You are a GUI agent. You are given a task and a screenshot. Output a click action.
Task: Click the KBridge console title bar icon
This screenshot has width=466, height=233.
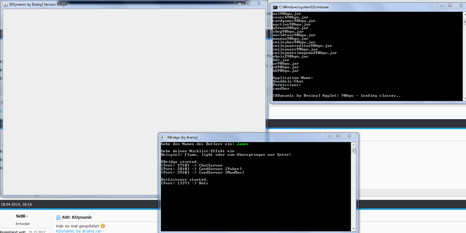coord(163,137)
